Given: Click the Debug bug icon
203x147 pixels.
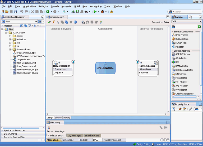Looking at the screenshot, I should [x=102, y=12].
